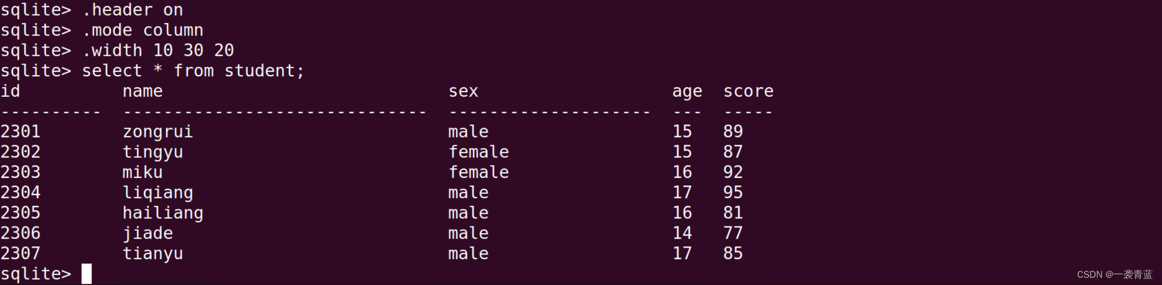Click the id value 2306
The height and width of the screenshot is (285, 1162).
tap(20, 233)
